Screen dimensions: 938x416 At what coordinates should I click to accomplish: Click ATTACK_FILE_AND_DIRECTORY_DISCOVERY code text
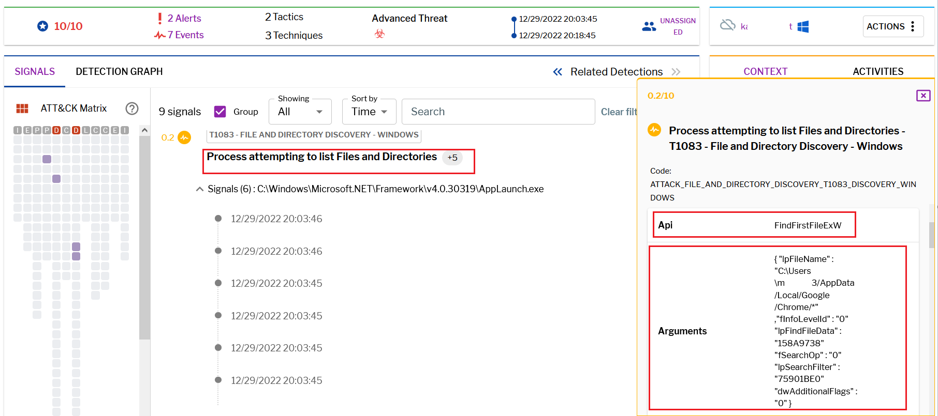tap(783, 191)
